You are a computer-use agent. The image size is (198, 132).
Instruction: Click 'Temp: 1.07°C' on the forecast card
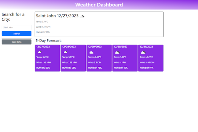click(x=120, y=57)
